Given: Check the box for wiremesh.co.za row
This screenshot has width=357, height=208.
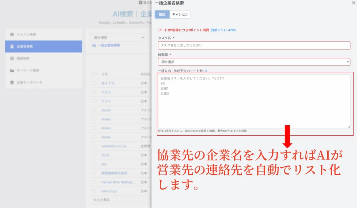Looking at the screenshot, I should (94, 146).
